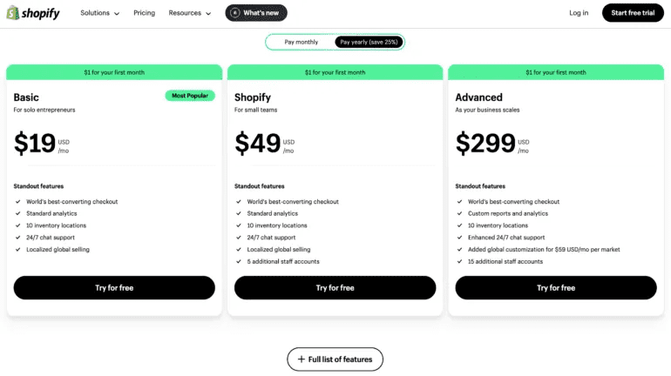This screenshot has width=671, height=376.
Task: Click Try for free under Shopify plan
Action: pos(335,288)
